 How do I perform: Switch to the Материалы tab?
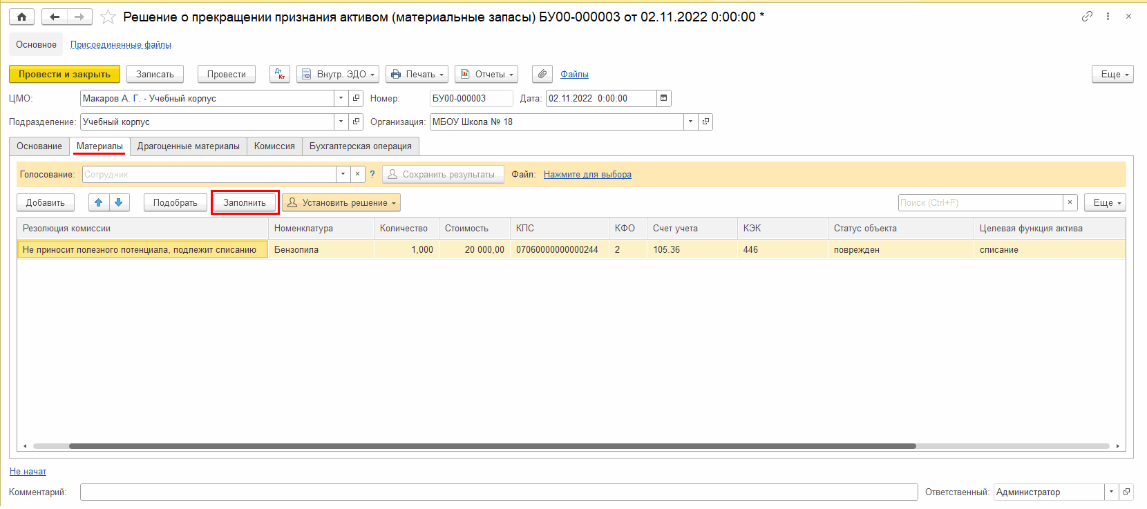tap(99, 146)
